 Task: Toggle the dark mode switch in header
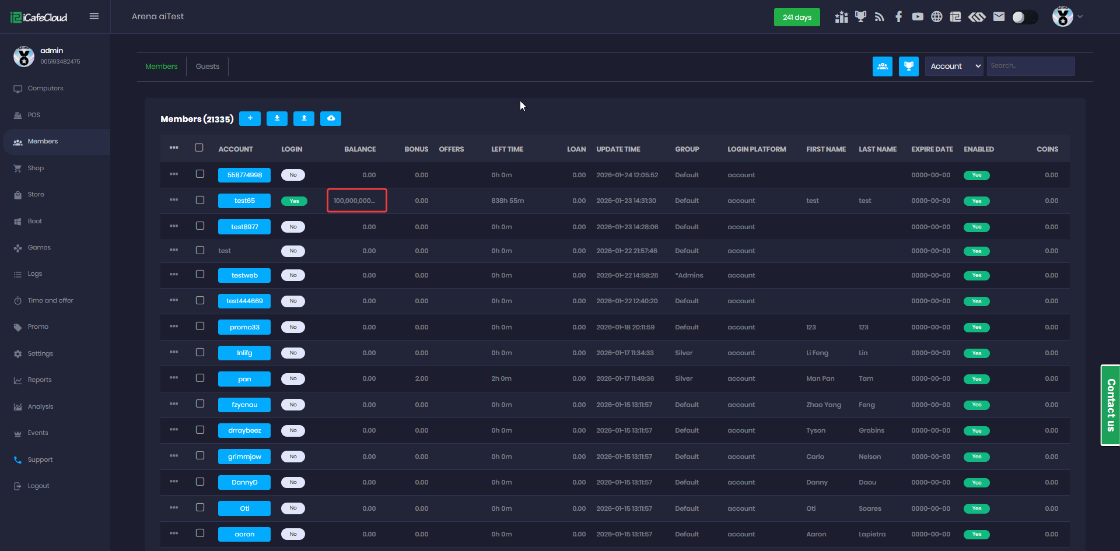coord(1024,17)
